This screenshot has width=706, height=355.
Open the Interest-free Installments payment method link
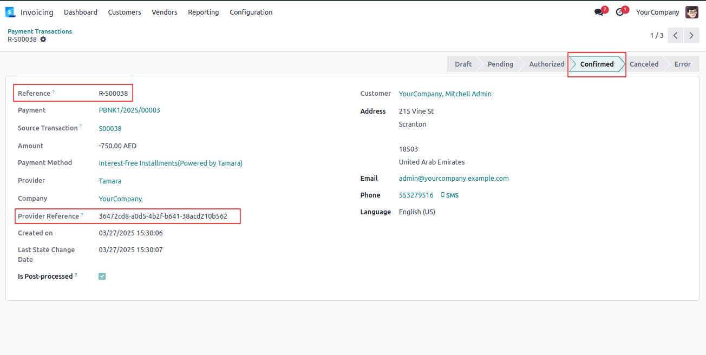click(x=171, y=163)
